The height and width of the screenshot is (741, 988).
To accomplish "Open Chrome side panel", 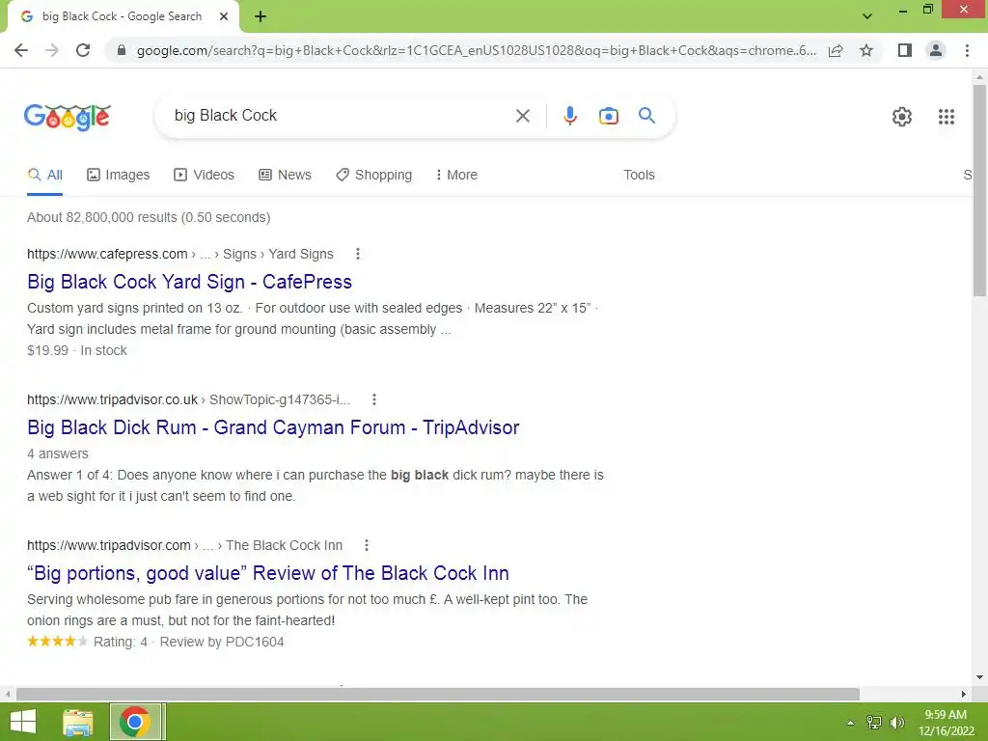I will click(x=905, y=50).
